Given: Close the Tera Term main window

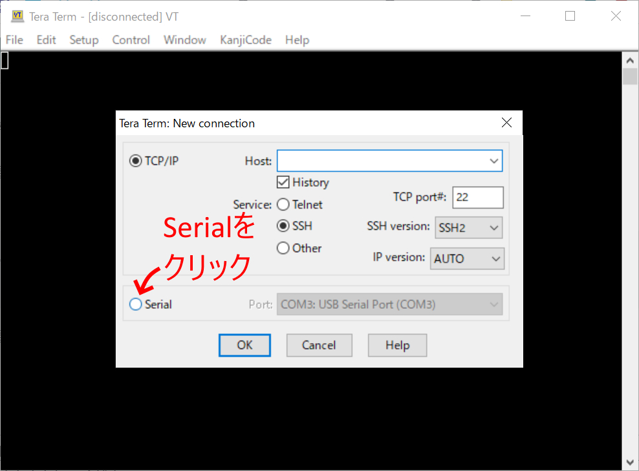Looking at the screenshot, I should click(616, 16).
